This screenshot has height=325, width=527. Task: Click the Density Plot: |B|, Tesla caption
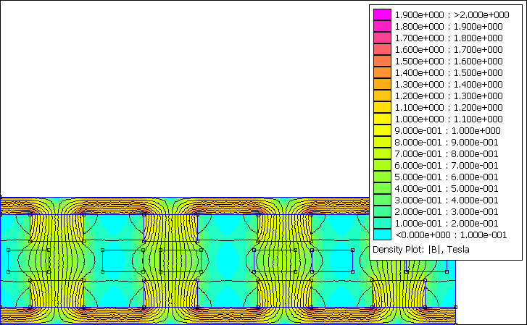point(421,250)
